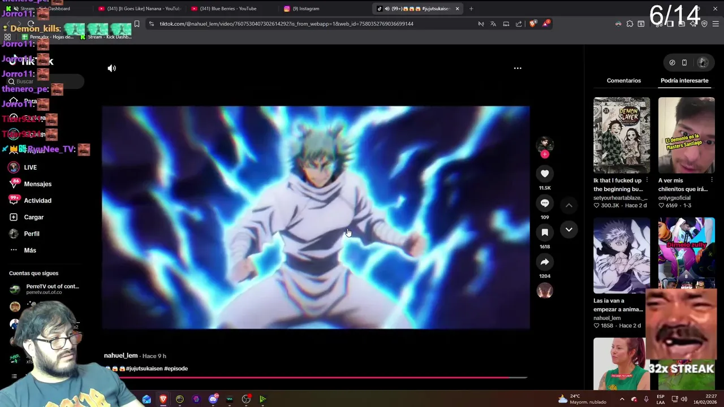The width and height of the screenshot is (724, 407).
Task: Open the Demon Slayer suggested video thumbnail
Action: coord(622,135)
